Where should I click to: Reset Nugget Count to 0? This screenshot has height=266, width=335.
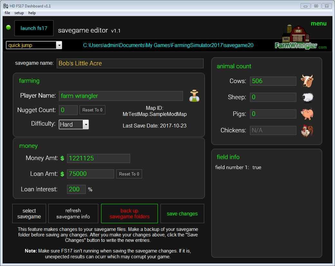[92, 110]
